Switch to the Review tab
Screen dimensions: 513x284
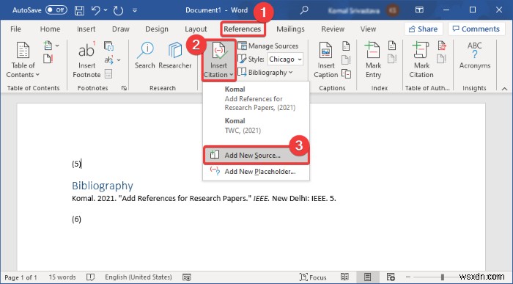point(333,29)
